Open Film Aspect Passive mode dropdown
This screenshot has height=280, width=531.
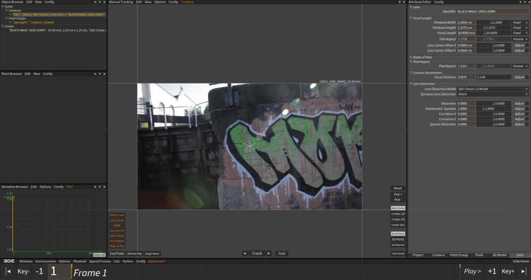pos(520,39)
